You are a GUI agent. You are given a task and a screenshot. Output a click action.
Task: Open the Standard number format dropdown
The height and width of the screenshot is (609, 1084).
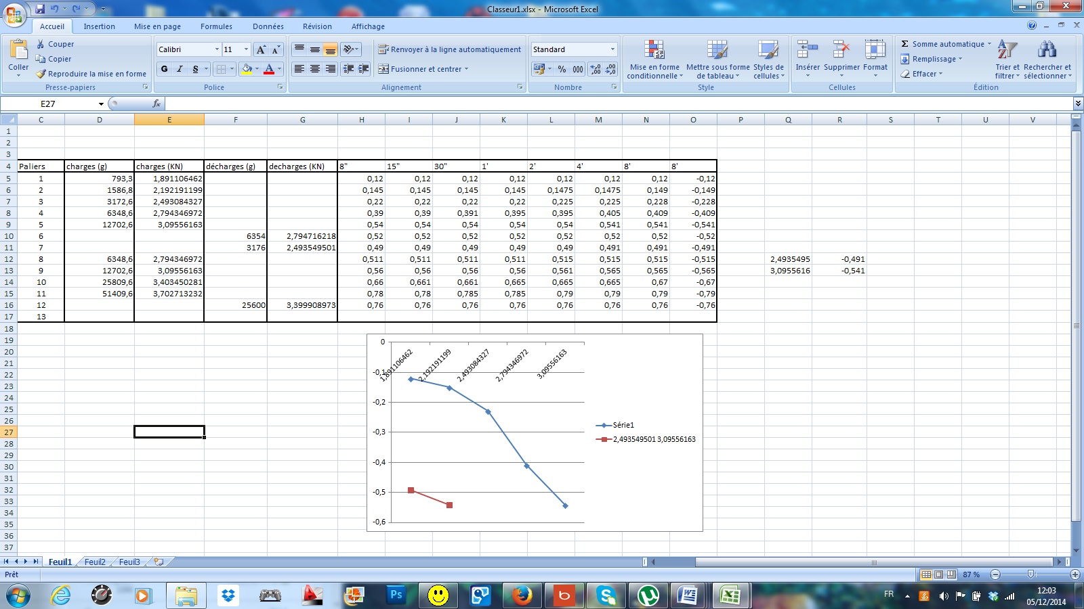[612, 49]
